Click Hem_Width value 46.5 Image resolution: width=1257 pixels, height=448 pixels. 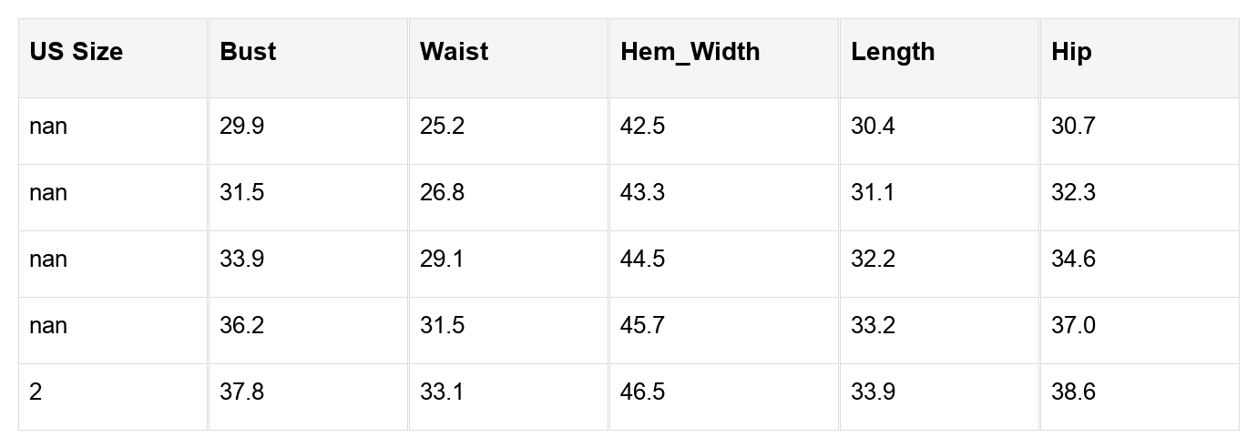(642, 392)
